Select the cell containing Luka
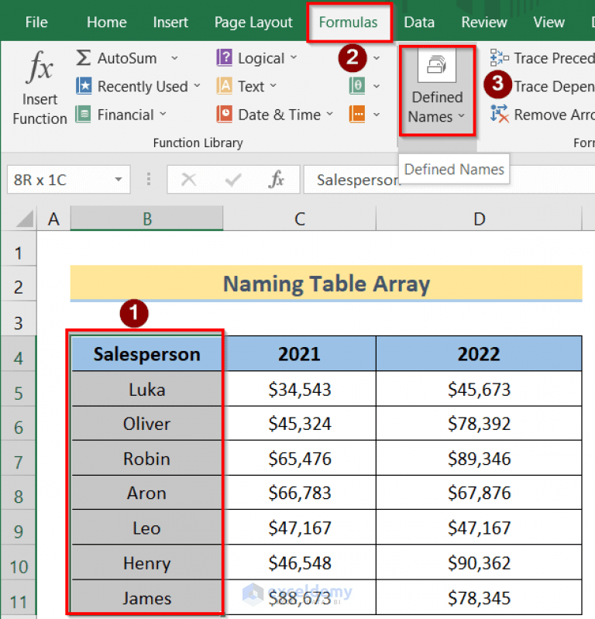Screen dimensions: 595x619 click(147, 389)
